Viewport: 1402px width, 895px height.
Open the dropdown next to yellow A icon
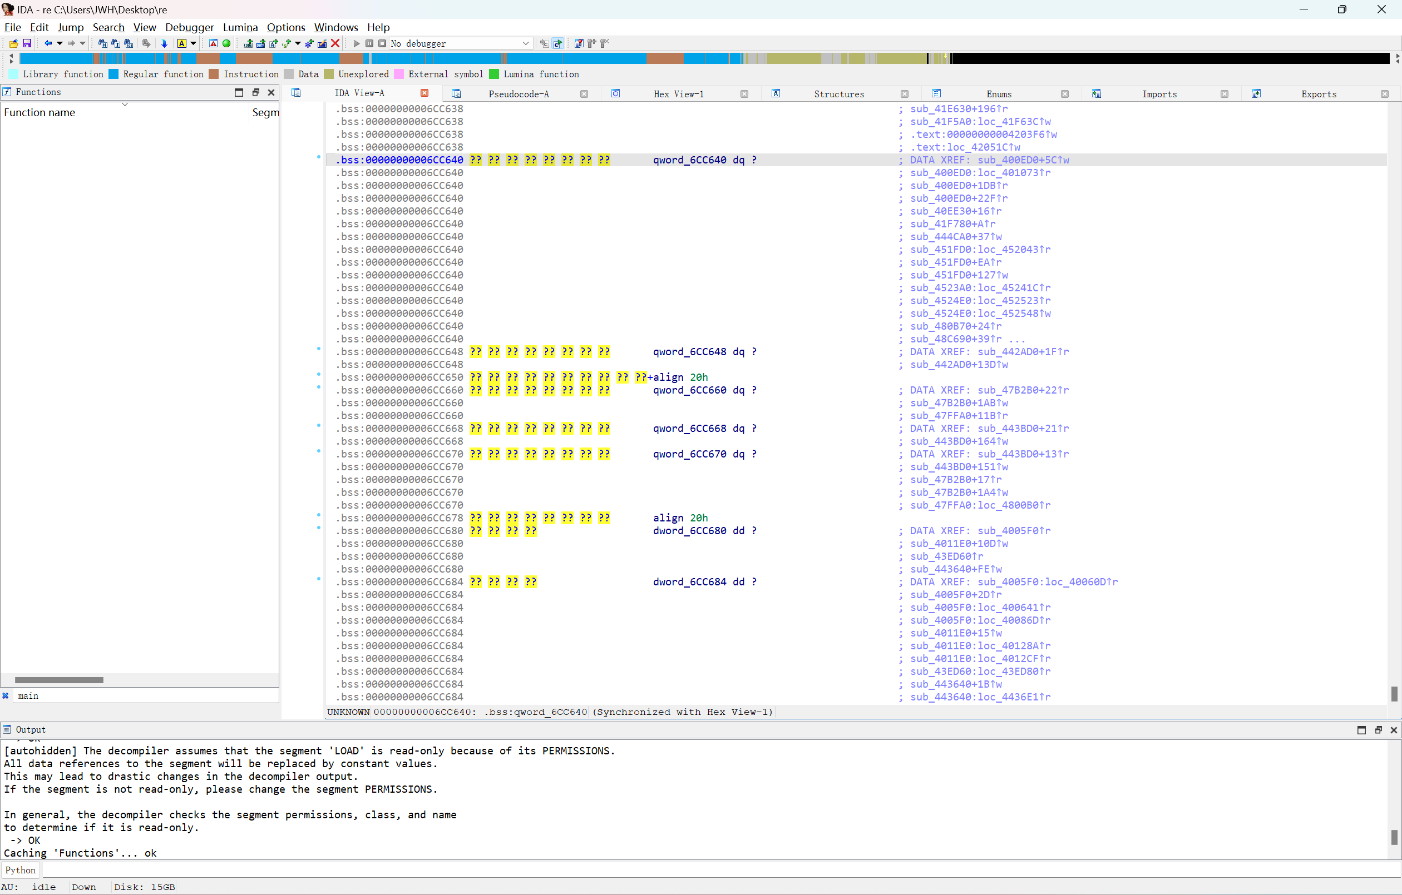[193, 44]
